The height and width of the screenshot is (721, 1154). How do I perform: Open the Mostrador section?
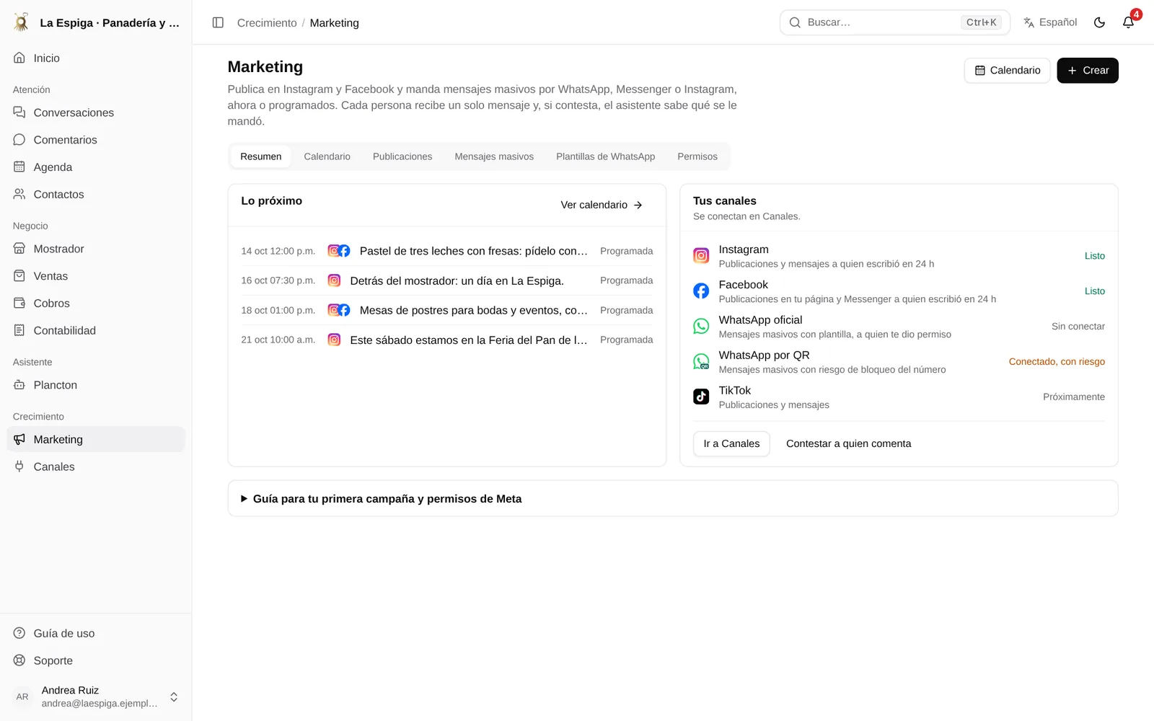(96, 249)
